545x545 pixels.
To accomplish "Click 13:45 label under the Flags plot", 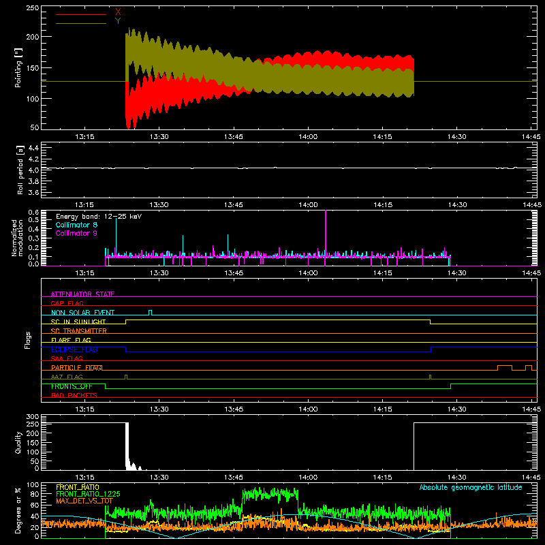I will tap(234, 409).
